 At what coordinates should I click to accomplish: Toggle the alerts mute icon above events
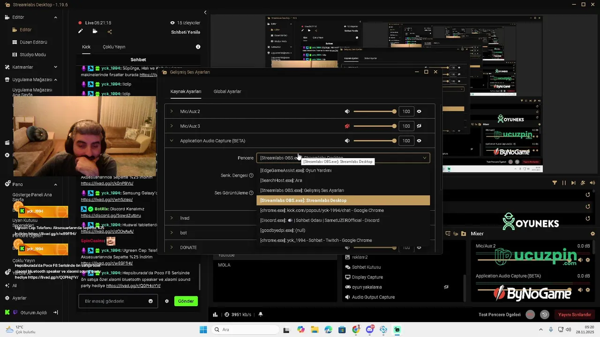coord(583,183)
